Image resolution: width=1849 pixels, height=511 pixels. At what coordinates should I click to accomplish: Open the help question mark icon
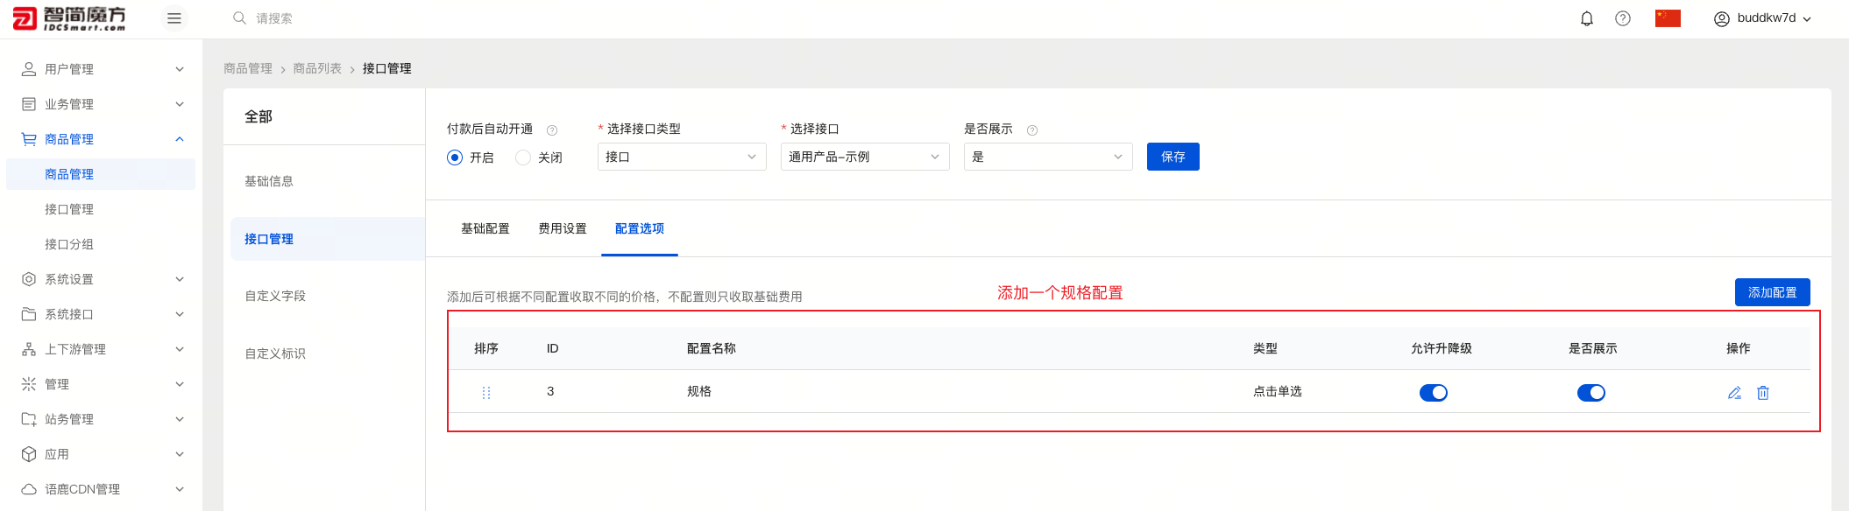coord(1623,18)
